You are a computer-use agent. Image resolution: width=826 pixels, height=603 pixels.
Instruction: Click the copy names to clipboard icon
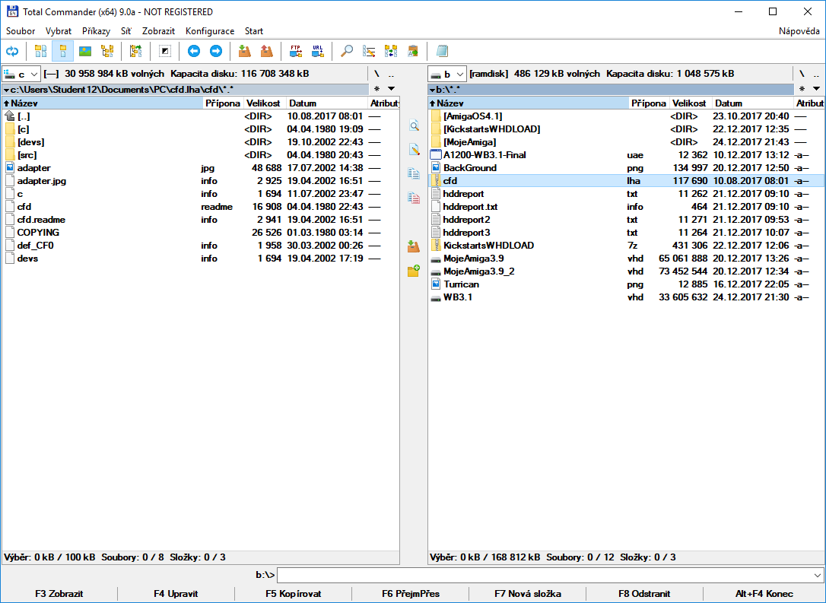click(413, 51)
